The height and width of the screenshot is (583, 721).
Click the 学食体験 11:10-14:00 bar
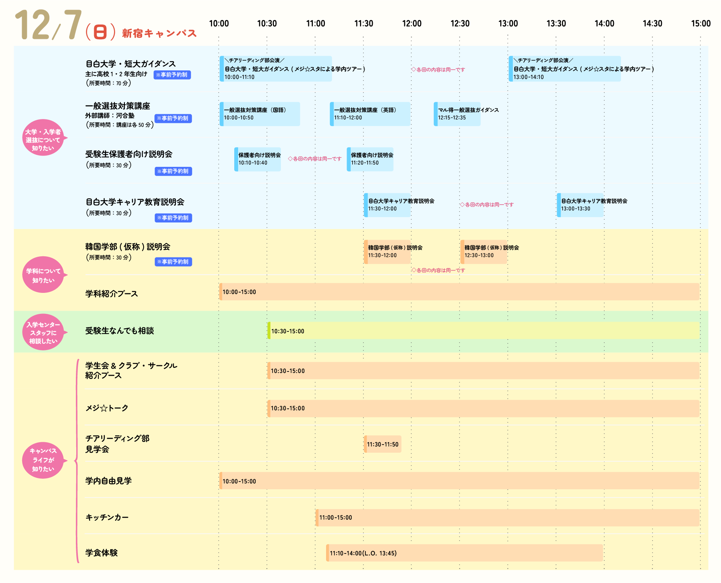pyautogui.click(x=464, y=553)
